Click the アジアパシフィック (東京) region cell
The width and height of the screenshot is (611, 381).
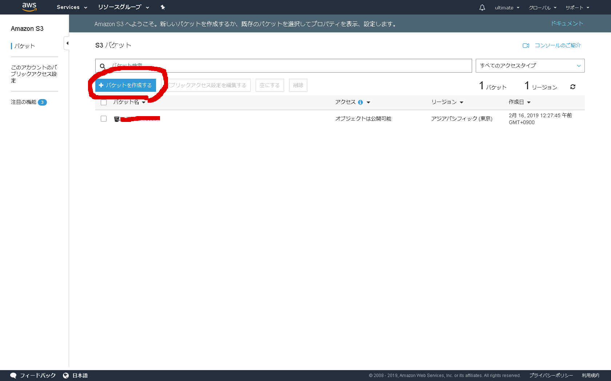[x=462, y=119]
